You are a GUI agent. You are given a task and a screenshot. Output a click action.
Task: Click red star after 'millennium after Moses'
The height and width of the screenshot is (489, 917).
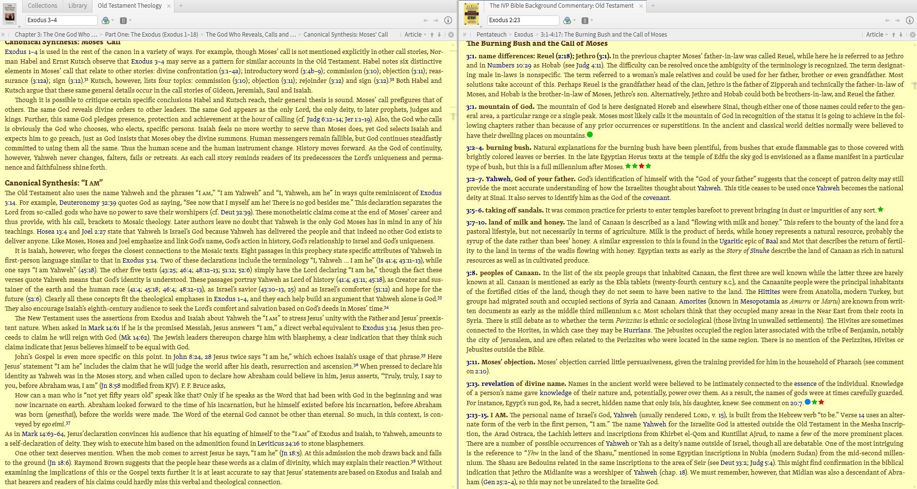click(x=641, y=166)
